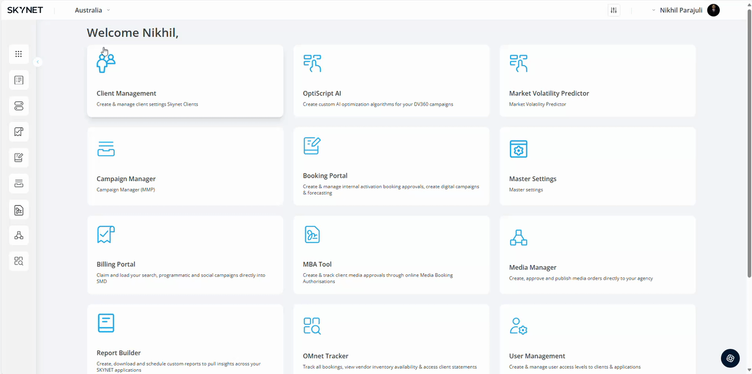752x374 pixels.
Task: Click the OptiScript AI card icon
Action: [312, 63]
